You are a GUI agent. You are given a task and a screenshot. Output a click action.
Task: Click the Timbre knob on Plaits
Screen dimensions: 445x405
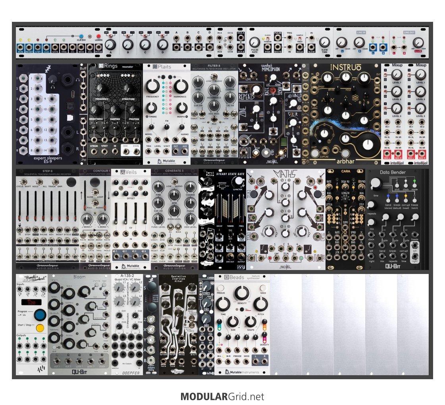pos(152,108)
